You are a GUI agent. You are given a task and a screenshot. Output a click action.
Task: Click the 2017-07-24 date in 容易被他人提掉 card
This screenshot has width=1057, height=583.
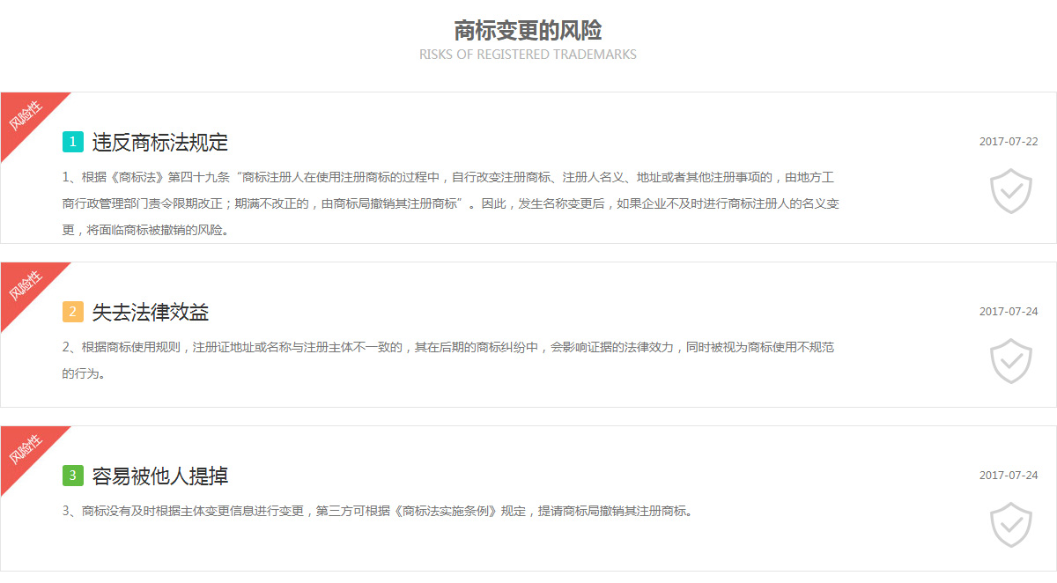tap(1009, 476)
